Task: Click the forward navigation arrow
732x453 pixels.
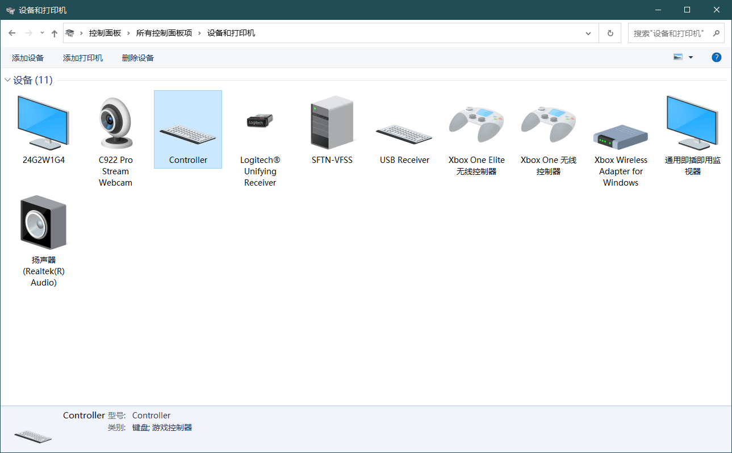Action: click(x=28, y=33)
